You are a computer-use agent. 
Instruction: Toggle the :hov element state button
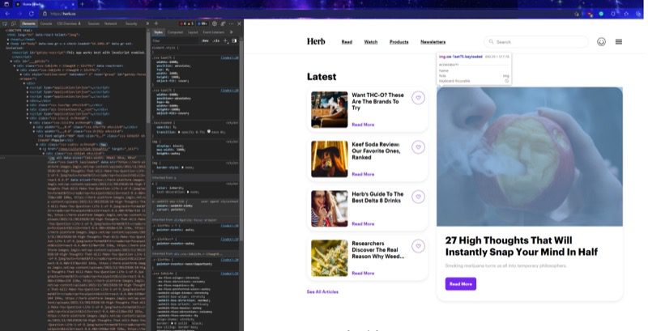click(x=205, y=40)
